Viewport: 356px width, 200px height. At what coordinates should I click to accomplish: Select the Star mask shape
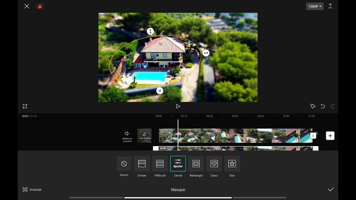(x=232, y=166)
